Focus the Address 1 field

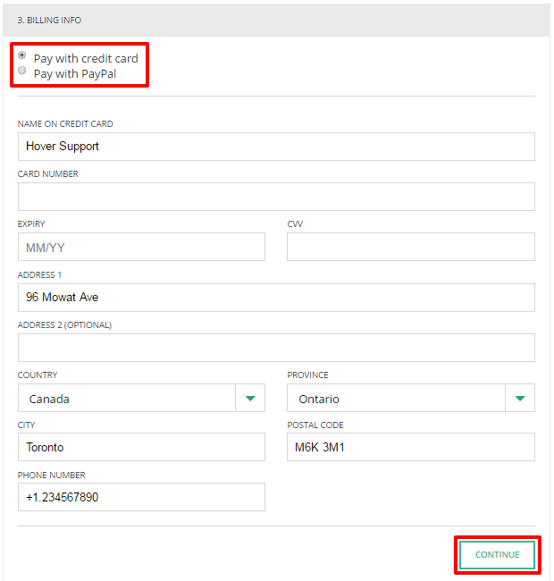tap(276, 298)
